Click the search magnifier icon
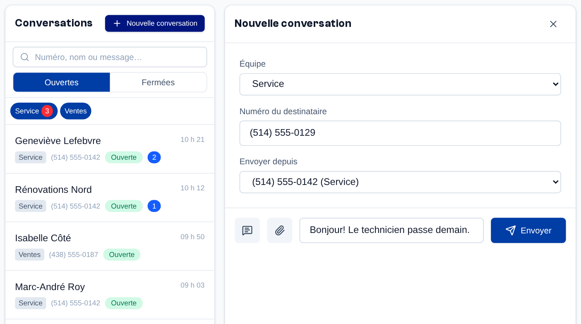581x324 pixels. click(25, 57)
